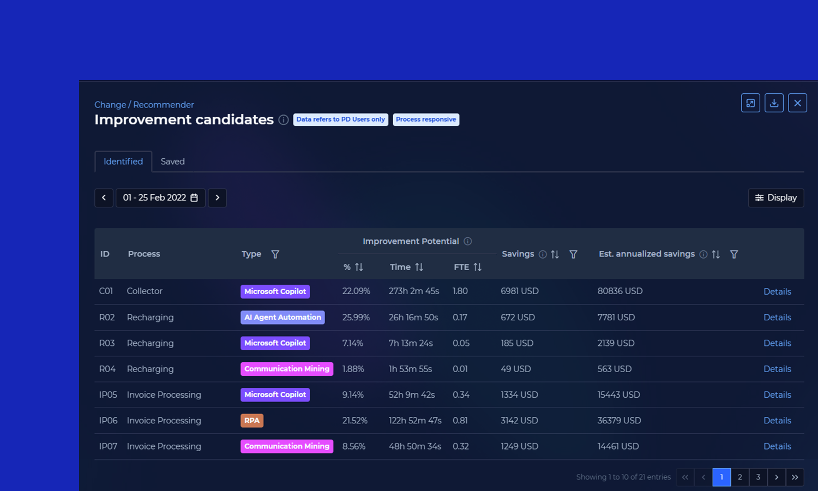Go to previous date range
The image size is (818, 491).
click(x=104, y=197)
